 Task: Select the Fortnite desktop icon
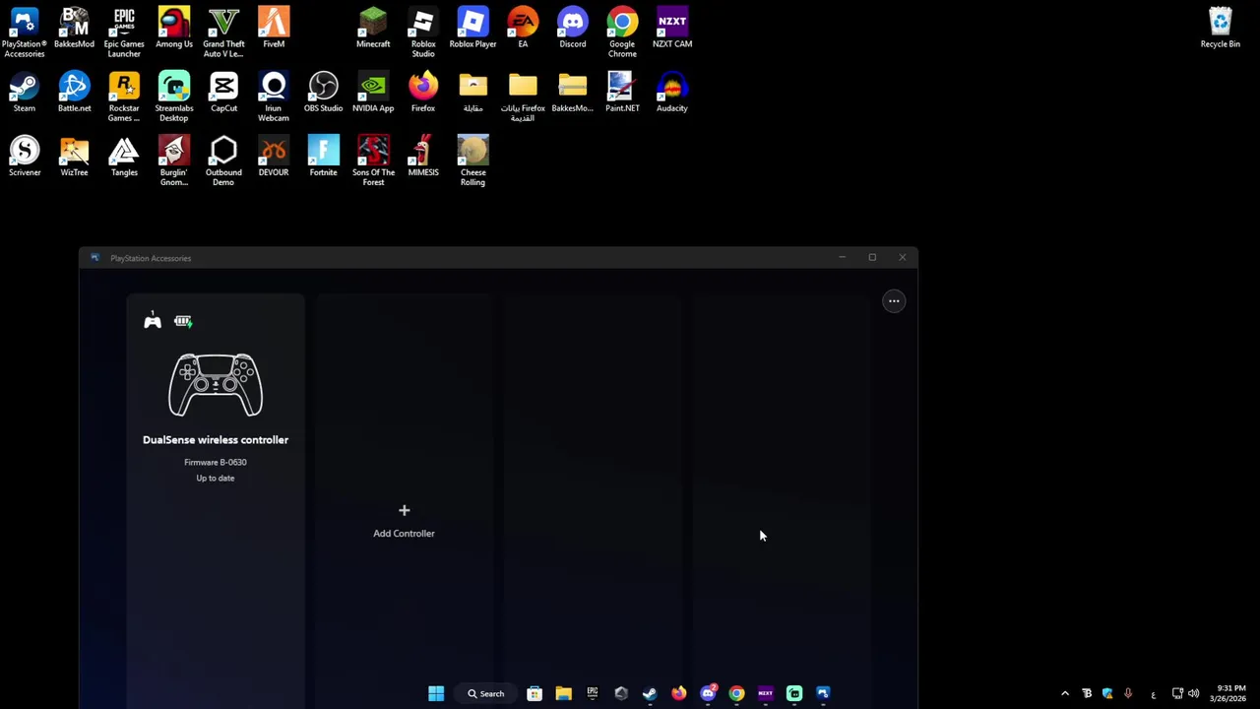click(323, 156)
